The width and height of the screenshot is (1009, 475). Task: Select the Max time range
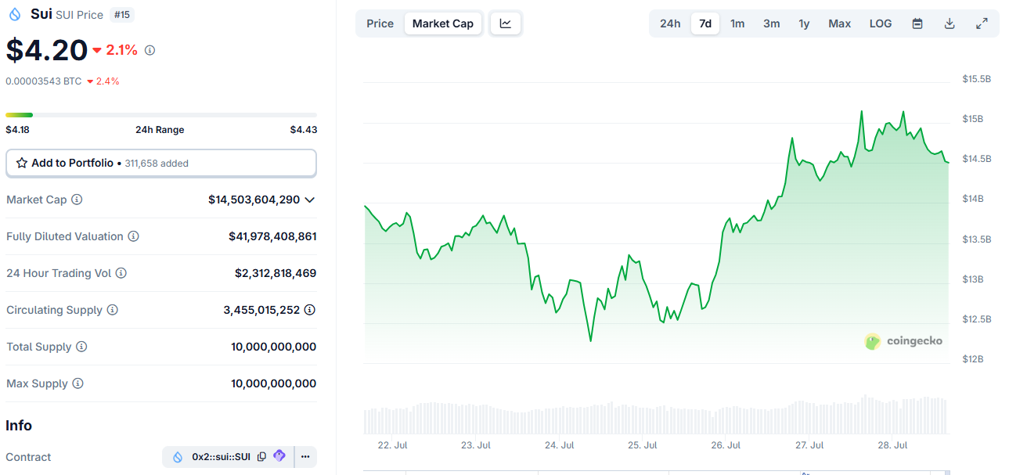[840, 23]
